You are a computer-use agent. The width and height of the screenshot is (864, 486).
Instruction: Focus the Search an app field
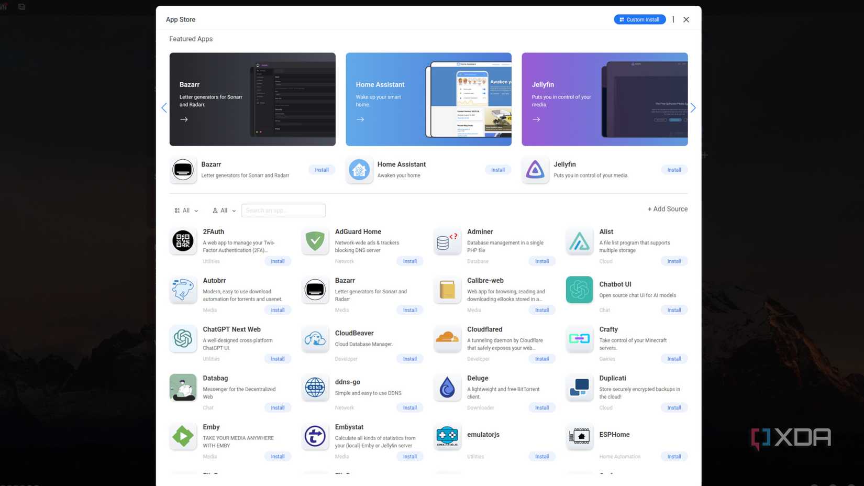pos(283,211)
